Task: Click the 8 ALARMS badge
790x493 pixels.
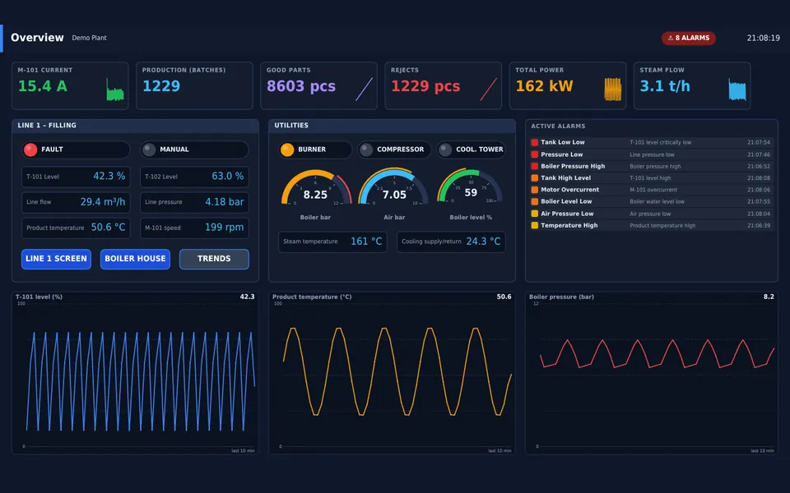Action: [x=688, y=39]
